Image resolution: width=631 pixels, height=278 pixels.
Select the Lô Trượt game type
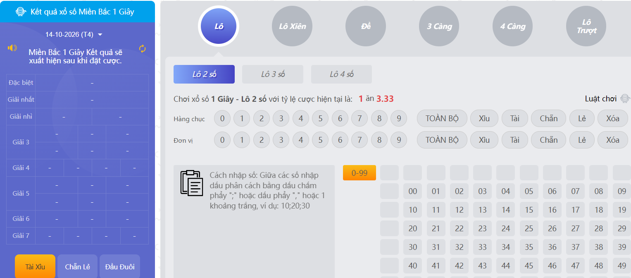click(x=586, y=26)
